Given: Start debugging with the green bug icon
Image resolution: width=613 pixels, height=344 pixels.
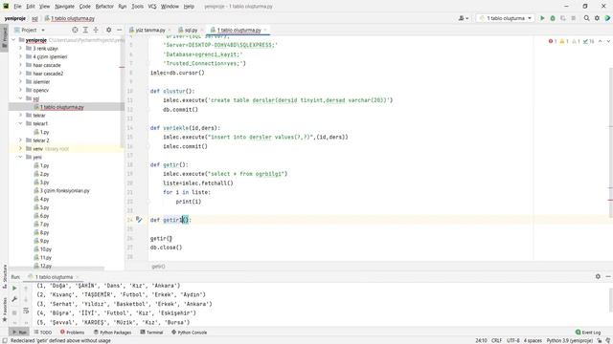Looking at the screenshot, I should [x=553, y=18].
